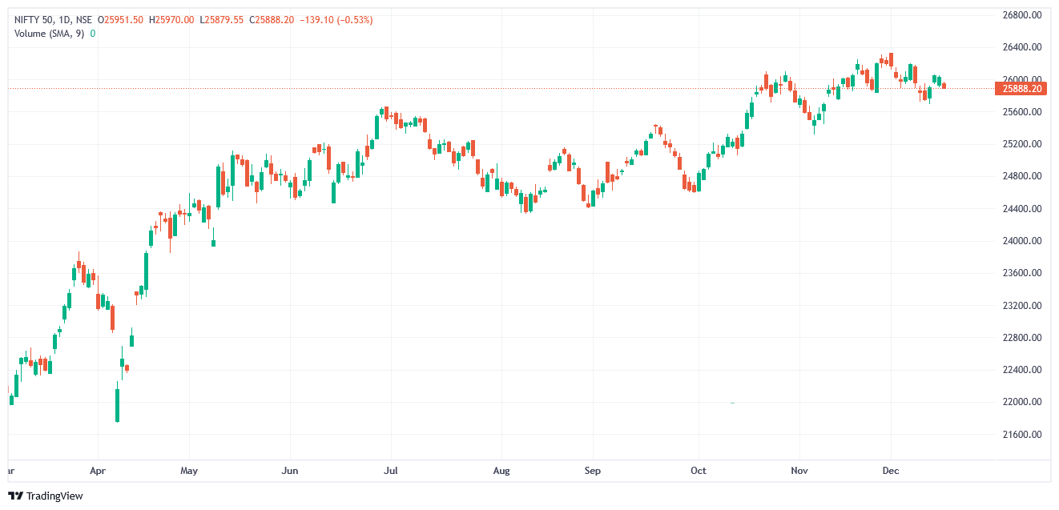Click the Sep label on time axis
The image size is (1059, 510).
point(592,471)
